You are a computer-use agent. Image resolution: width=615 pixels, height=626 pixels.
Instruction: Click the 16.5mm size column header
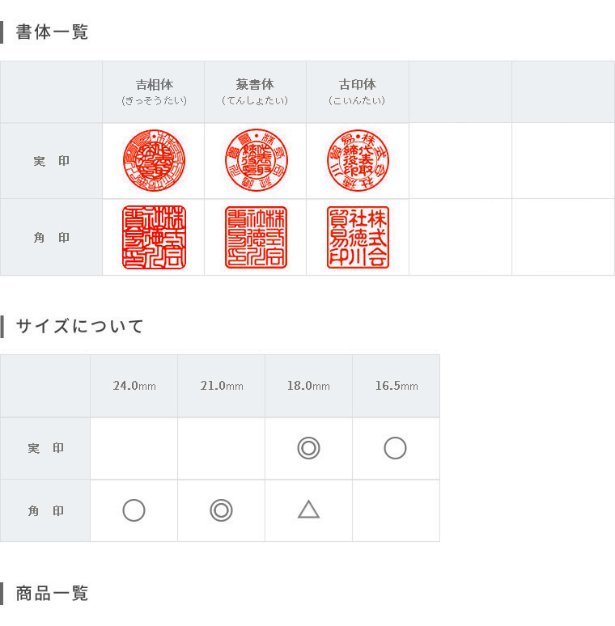point(397,386)
